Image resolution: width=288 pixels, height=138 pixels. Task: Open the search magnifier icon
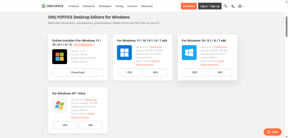point(225,6)
